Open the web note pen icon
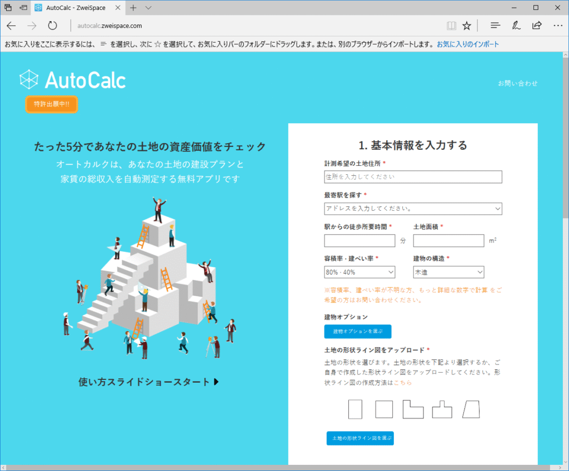569x471 pixels. click(516, 26)
